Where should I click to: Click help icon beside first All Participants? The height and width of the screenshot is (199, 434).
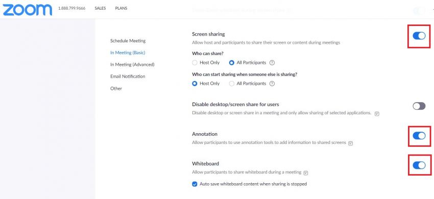pos(272,63)
